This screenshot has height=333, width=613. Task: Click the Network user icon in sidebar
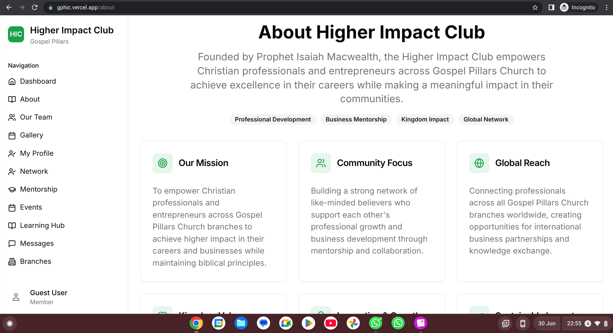[x=12, y=171]
